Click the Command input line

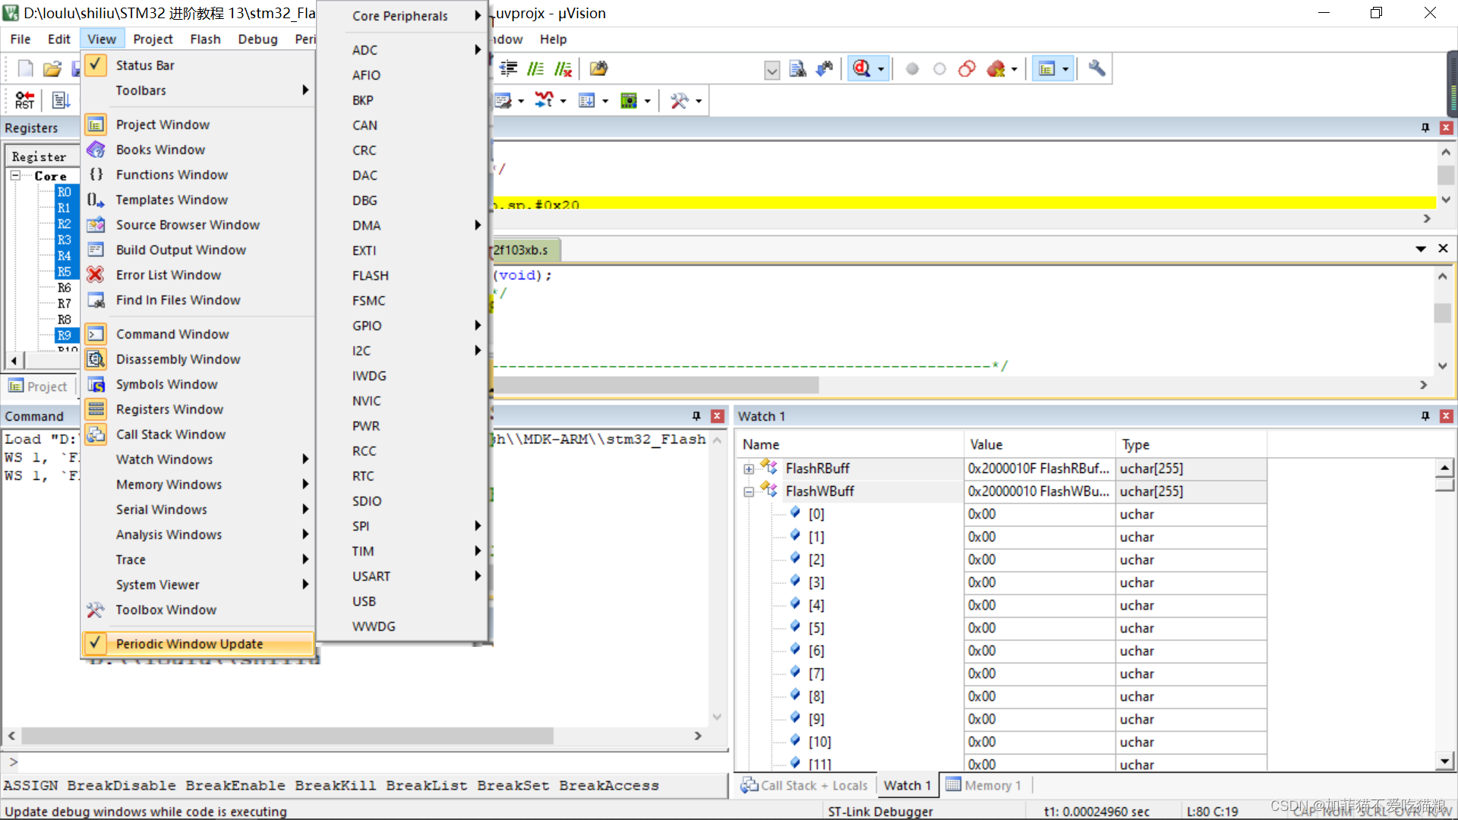(364, 762)
